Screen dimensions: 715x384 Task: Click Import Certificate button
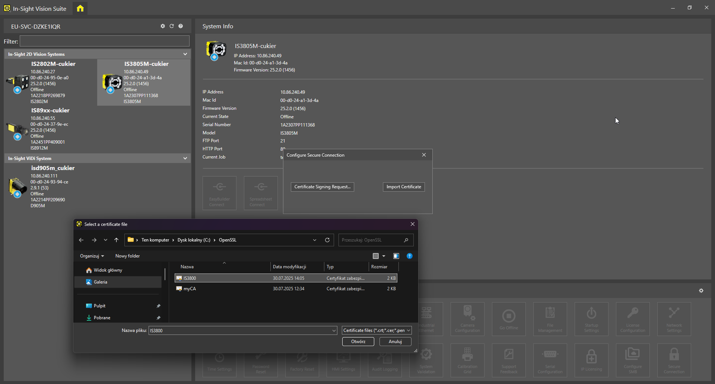(404, 187)
